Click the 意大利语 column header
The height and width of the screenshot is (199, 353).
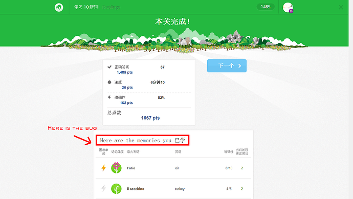tap(133, 152)
